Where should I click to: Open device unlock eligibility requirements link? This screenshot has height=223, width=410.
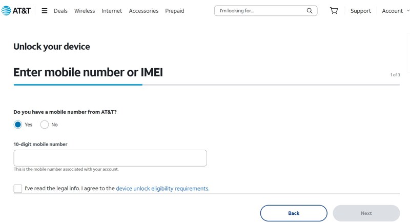[162, 189]
